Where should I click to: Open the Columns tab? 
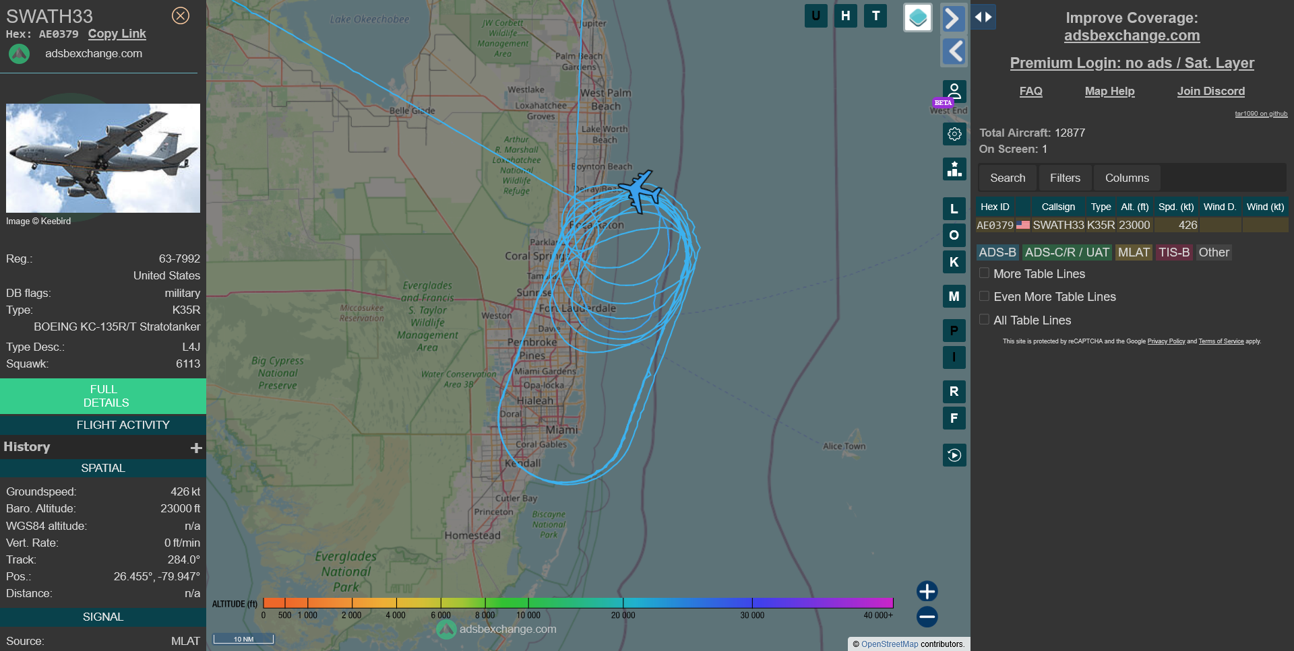[x=1127, y=178]
